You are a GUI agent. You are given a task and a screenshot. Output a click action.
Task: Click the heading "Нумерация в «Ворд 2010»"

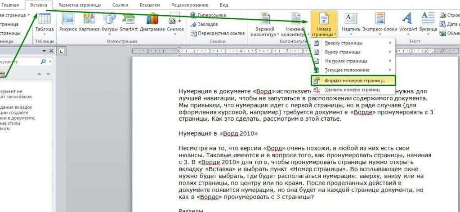click(x=218, y=133)
